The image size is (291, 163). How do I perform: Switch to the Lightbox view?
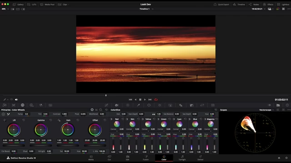point(283,5)
